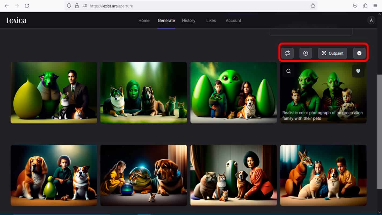Open the shield tracking protection icon
The height and width of the screenshot is (215, 382).
coord(69,6)
